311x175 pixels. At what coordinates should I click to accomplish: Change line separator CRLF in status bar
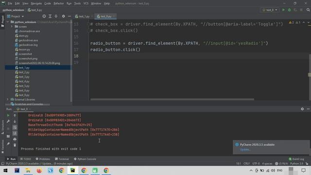[x=246, y=164]
